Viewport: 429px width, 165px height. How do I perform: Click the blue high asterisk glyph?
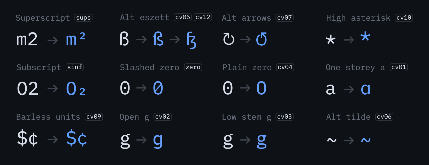tap(365, 37)
